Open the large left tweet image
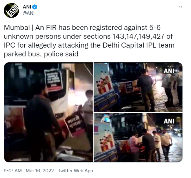The image size is (191, 178). (x=49, y=112)
